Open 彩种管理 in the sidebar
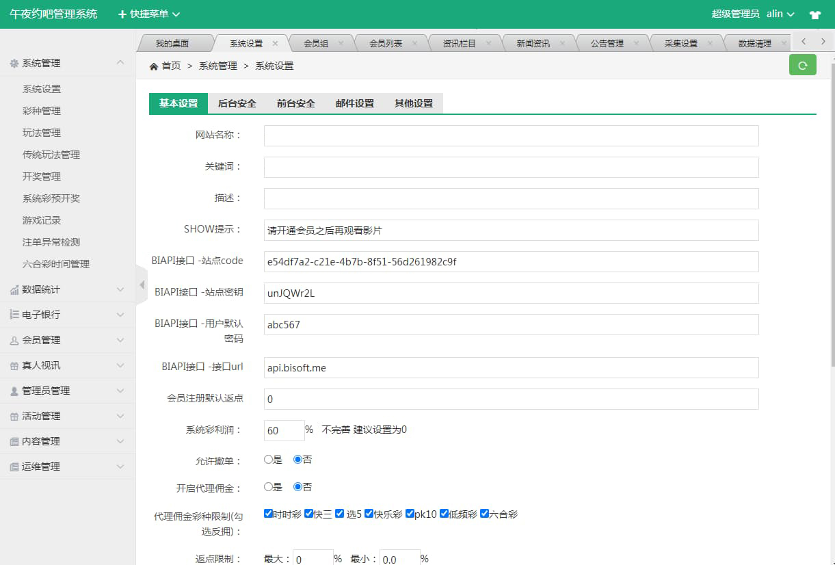835x565 pixels. (42, 111)
